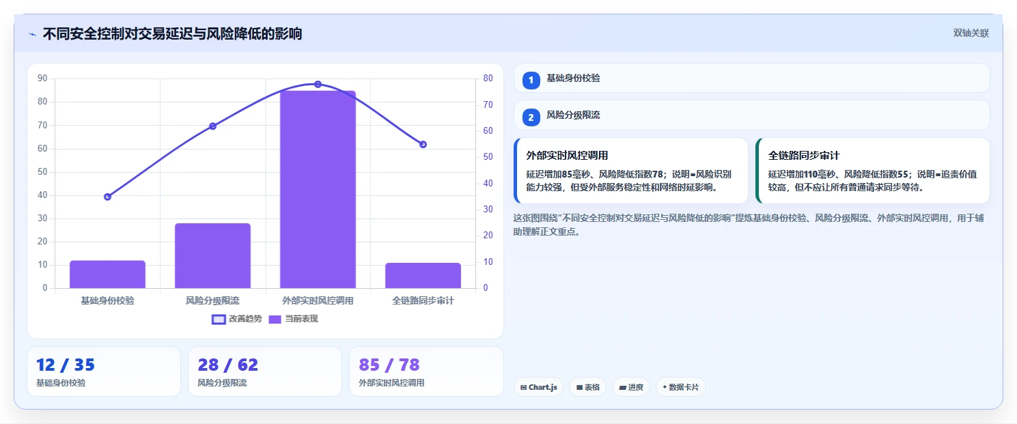
Task: Click the sparkle icon in 数据卡片 tag
Action: (665, 387)
